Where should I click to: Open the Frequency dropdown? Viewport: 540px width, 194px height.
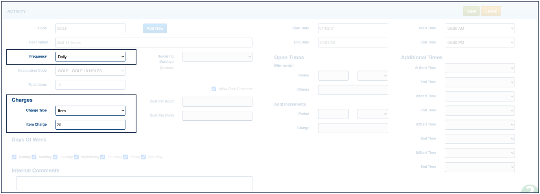point(90,57)
